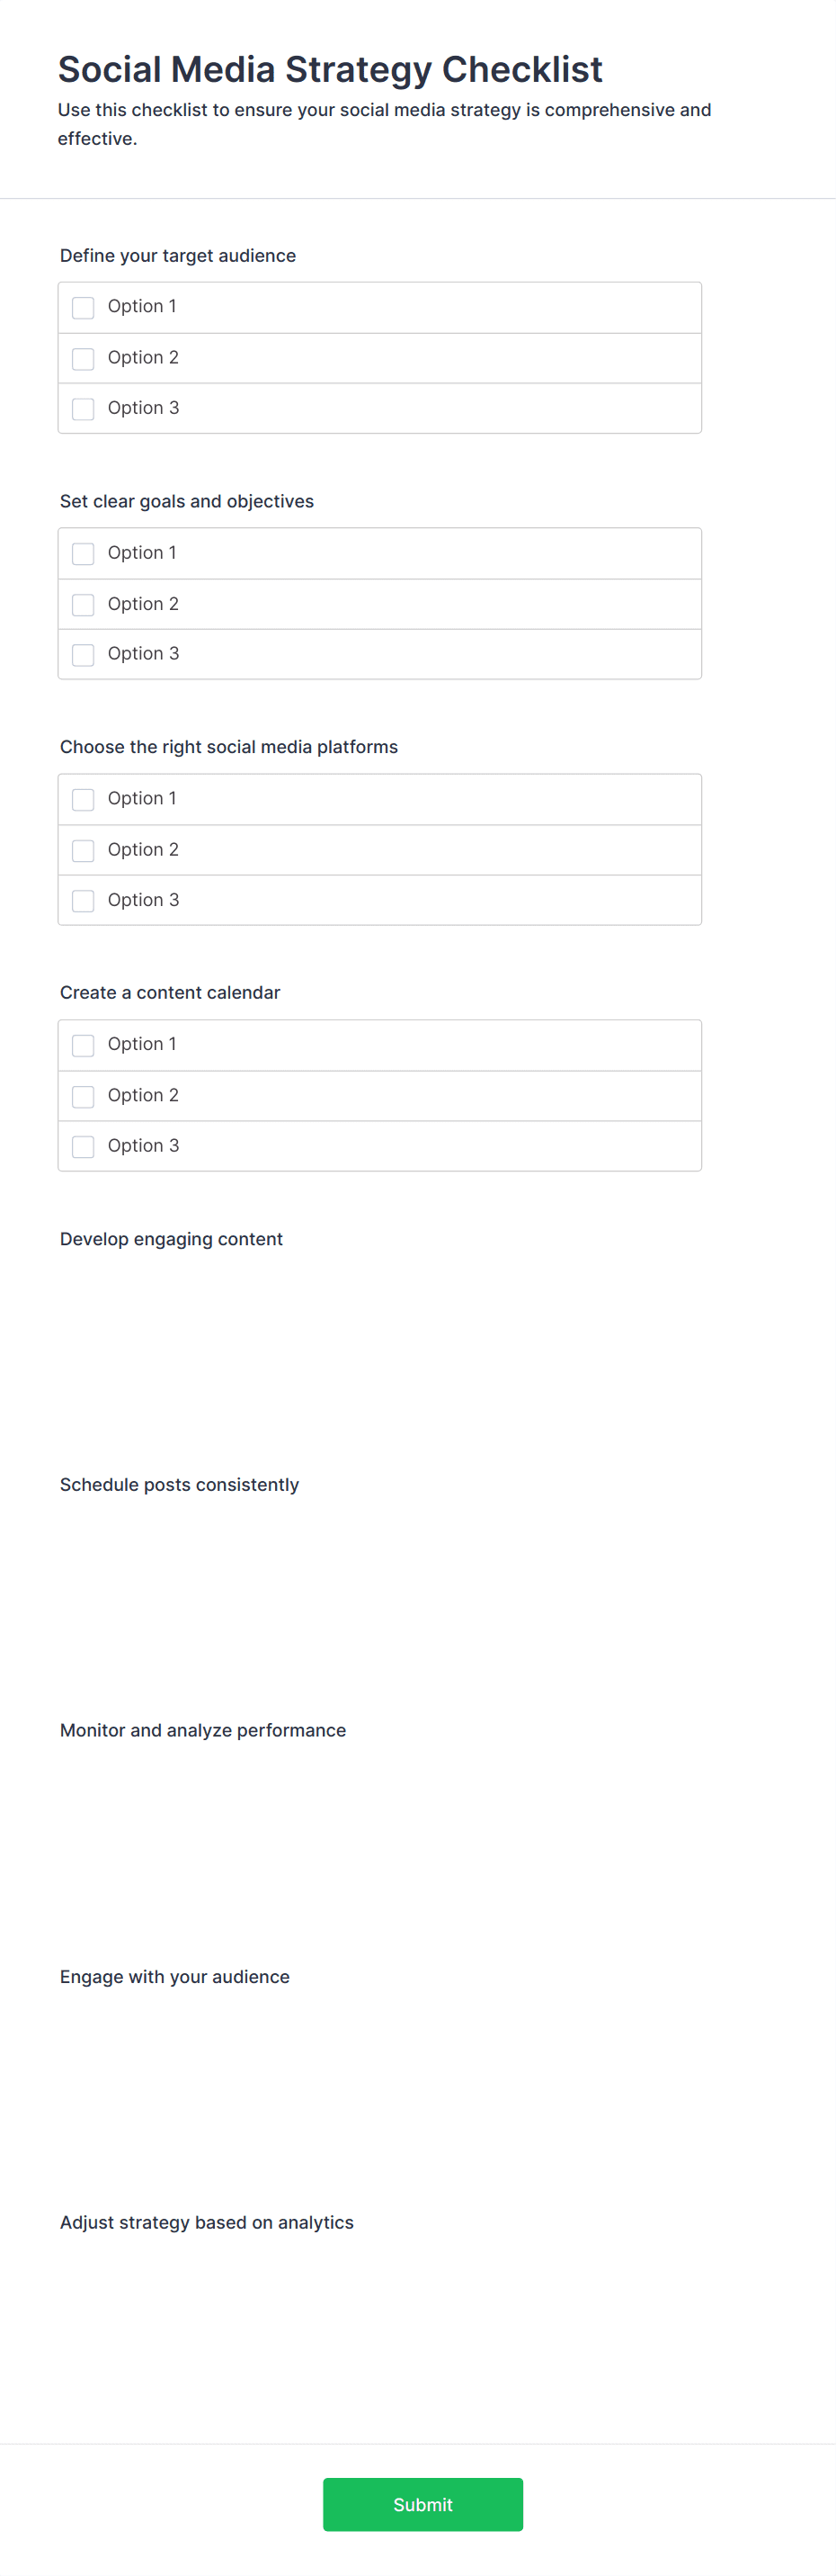Click the Develop engaging content heading
Image resolution: width=836 pixels, height=2576 pixels.
tap(171, 1239)
